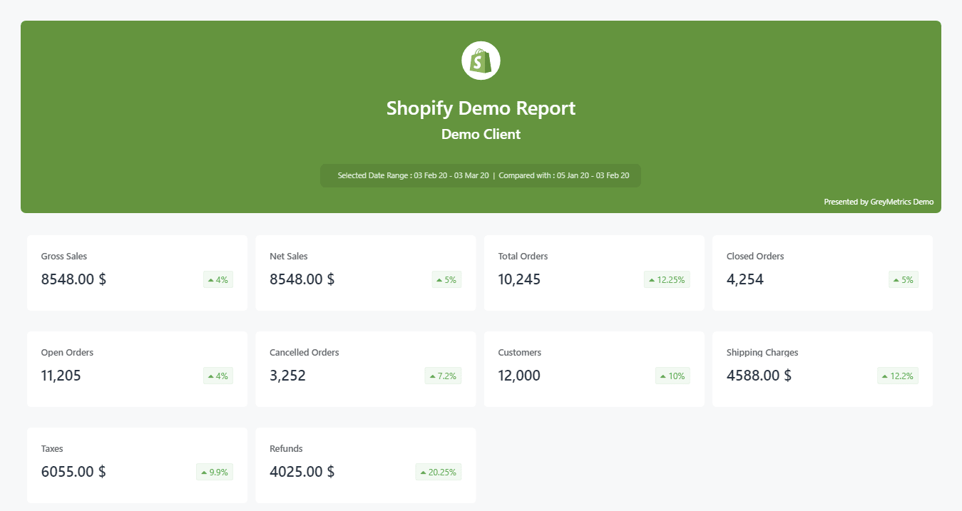962x511 pixels.
Task: Click Presented by GreyMetrics Demo text
Action: pyautogui.click(x=879, y=202)
